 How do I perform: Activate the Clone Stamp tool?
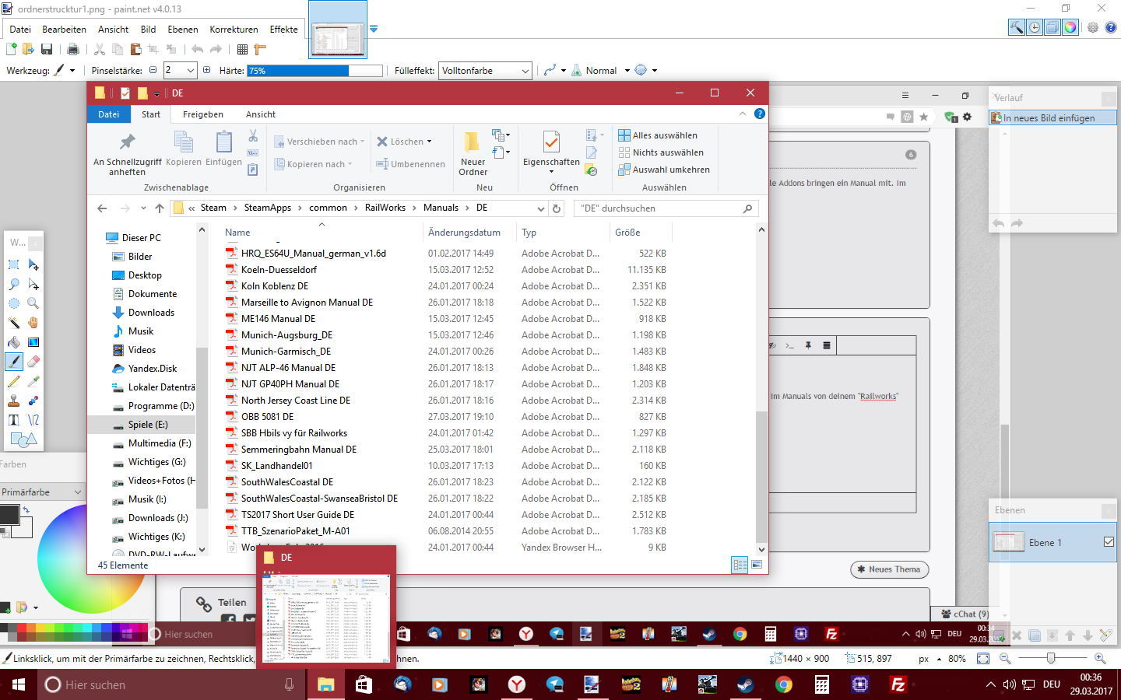tap(14, 401)
